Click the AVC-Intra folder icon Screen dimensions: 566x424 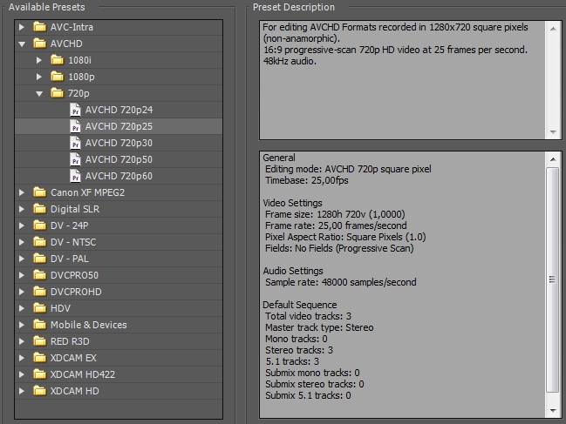(x=40, y=27)
